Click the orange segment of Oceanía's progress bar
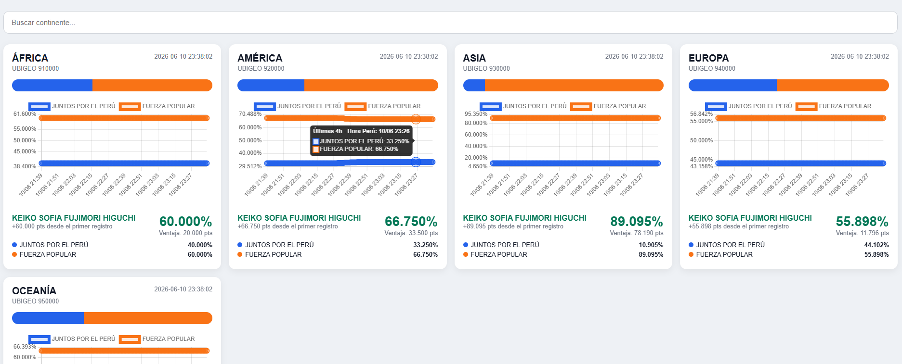Viewport: 902px width, 364px height. coord(148,318)
